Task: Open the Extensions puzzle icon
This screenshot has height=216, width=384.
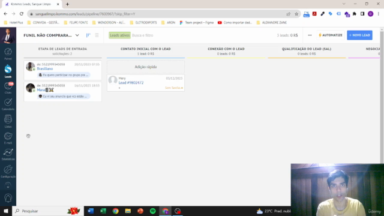Action: pyautogui.click(x=355, y=14)
